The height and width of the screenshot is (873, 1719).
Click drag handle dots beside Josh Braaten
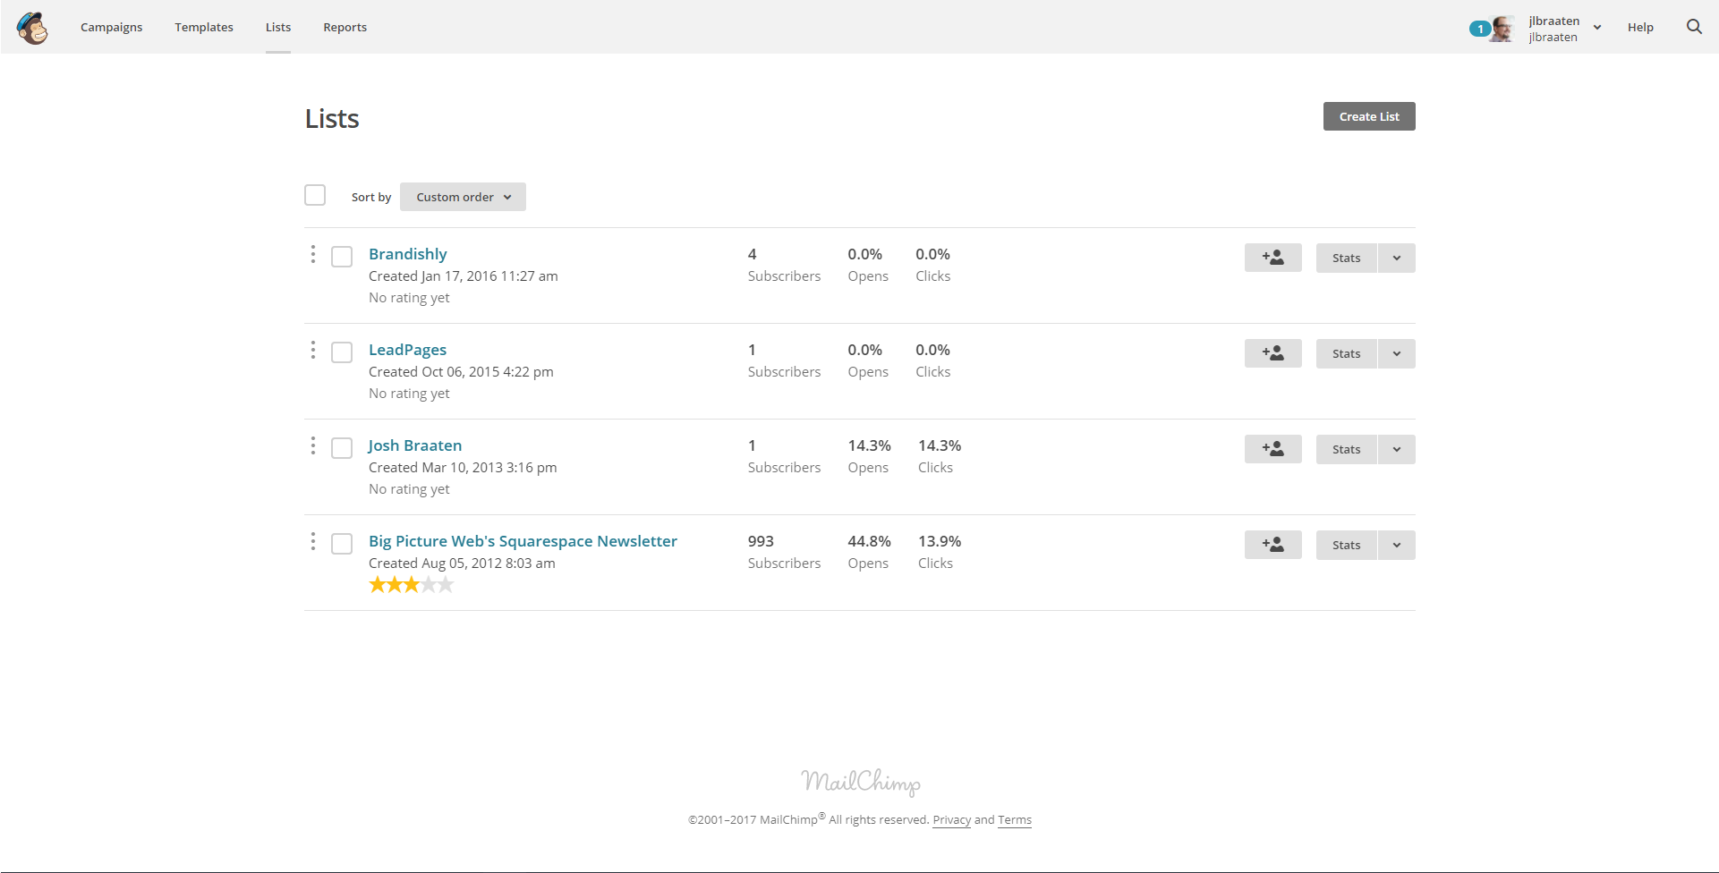(x=312, y=445)
